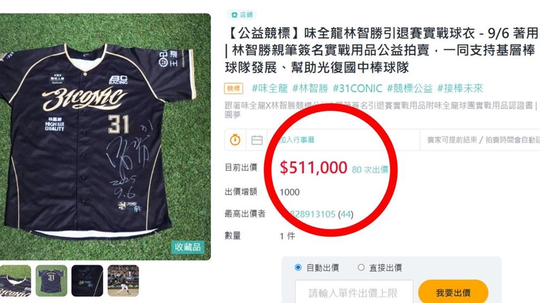
Task: View the 80 次出價 bid history
Action: (x=370, y=170)
